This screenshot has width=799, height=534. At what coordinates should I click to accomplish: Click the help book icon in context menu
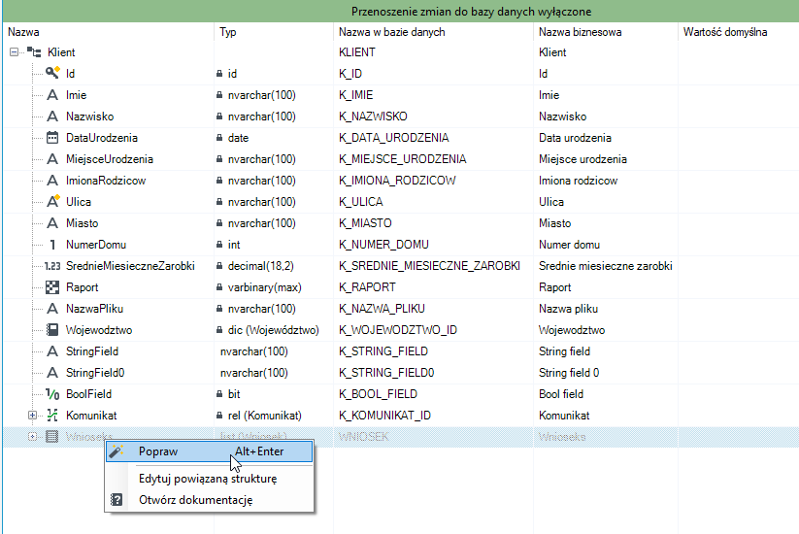(117, 499)
